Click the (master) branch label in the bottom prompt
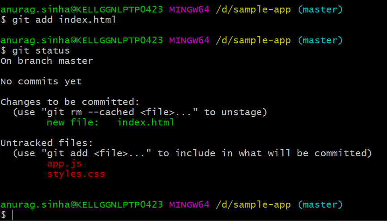This screenshot has height=221, width=387. point(320,205)
